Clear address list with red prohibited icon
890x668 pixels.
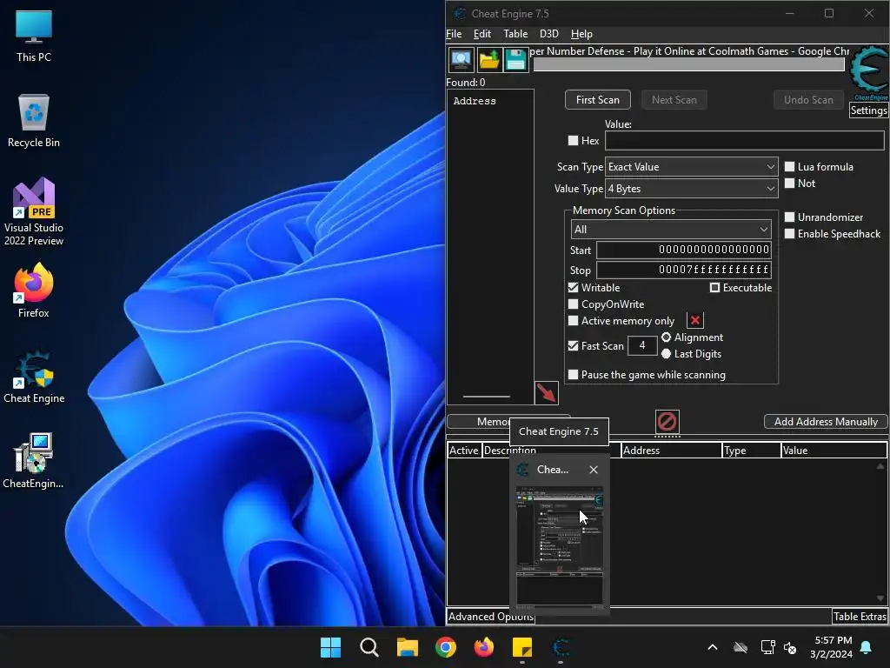click(667, 422)
